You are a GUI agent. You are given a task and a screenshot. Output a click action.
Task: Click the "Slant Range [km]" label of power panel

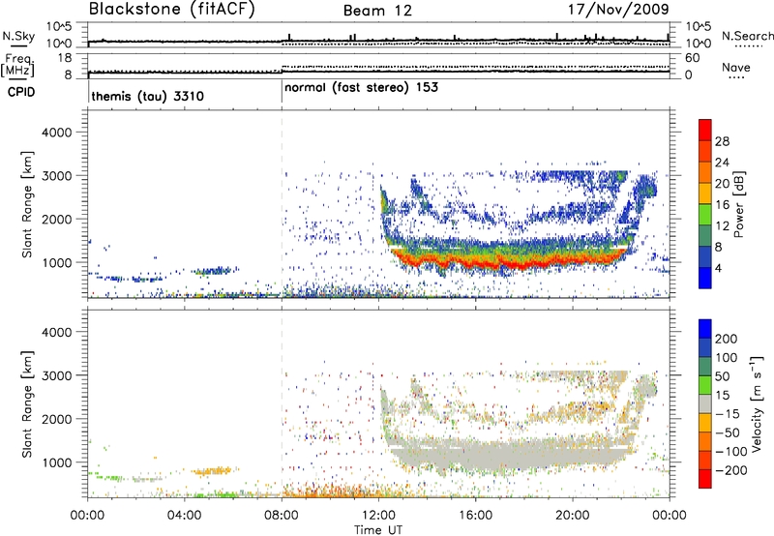pos(27,204)
